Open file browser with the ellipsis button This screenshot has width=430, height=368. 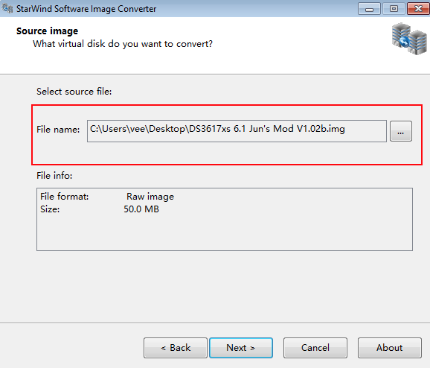(401, 131)
